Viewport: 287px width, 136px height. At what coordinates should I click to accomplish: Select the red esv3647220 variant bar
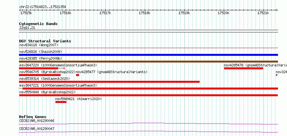pos(42,68)
